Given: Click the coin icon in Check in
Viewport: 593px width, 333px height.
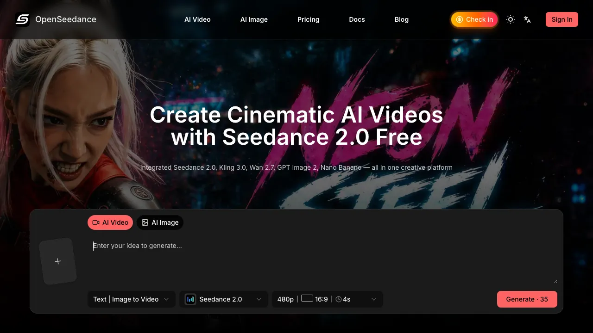Looking at the screenshot, I should pos(460,19).
